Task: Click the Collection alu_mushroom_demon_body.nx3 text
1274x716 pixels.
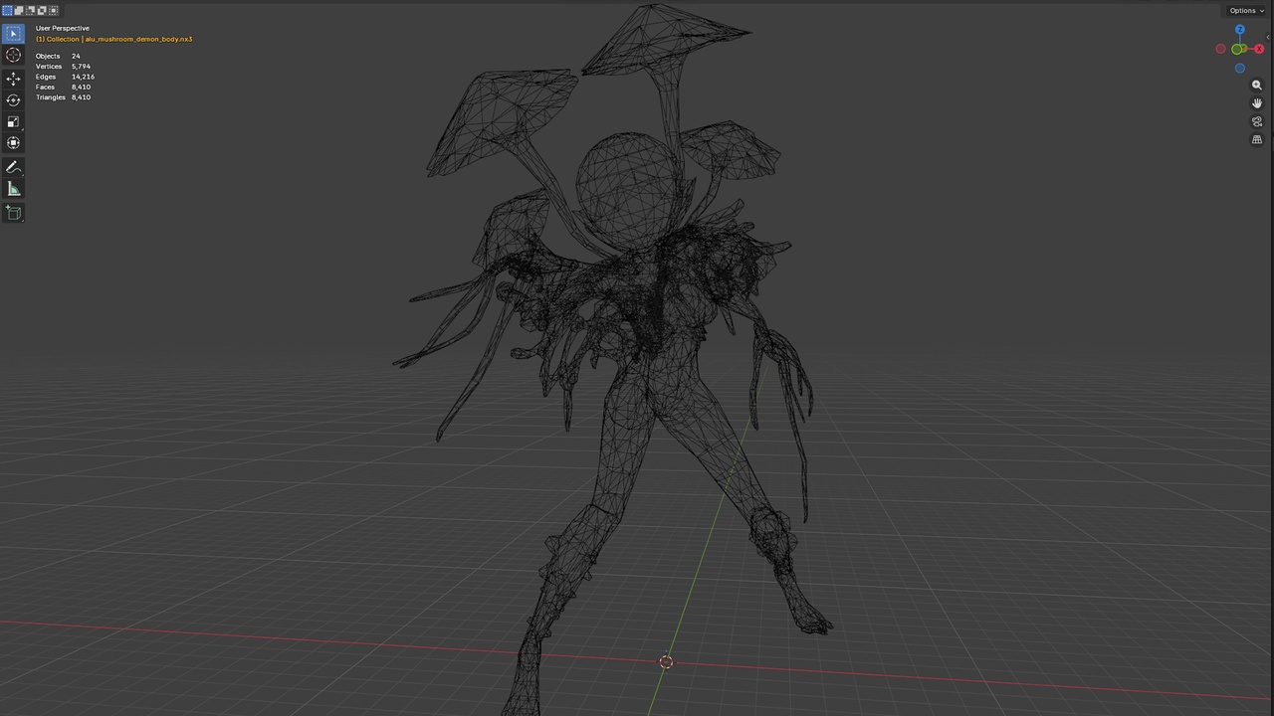Action: click(114, 39)
